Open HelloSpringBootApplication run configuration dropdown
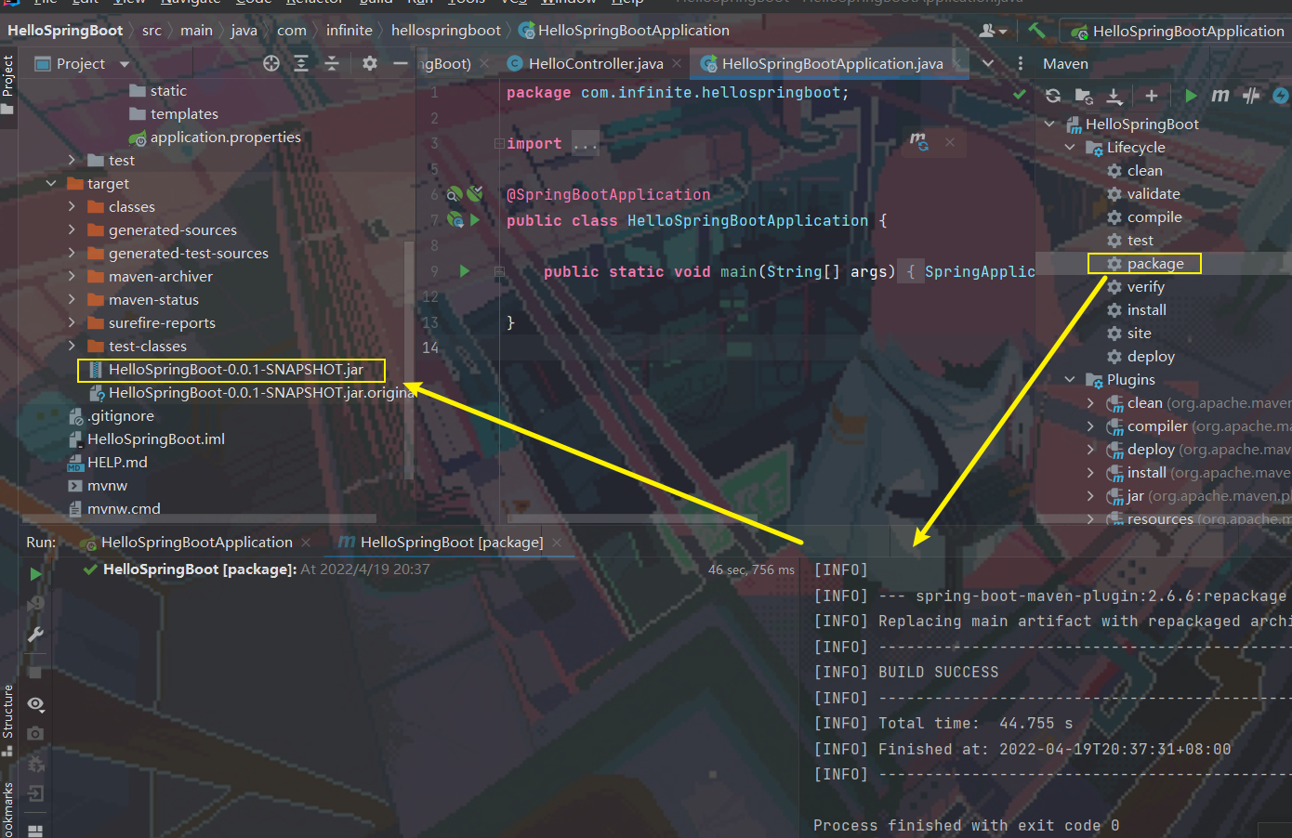 1178,32
